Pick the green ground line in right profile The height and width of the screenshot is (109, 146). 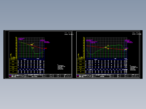pyautogui.click(x=99, y=50)
